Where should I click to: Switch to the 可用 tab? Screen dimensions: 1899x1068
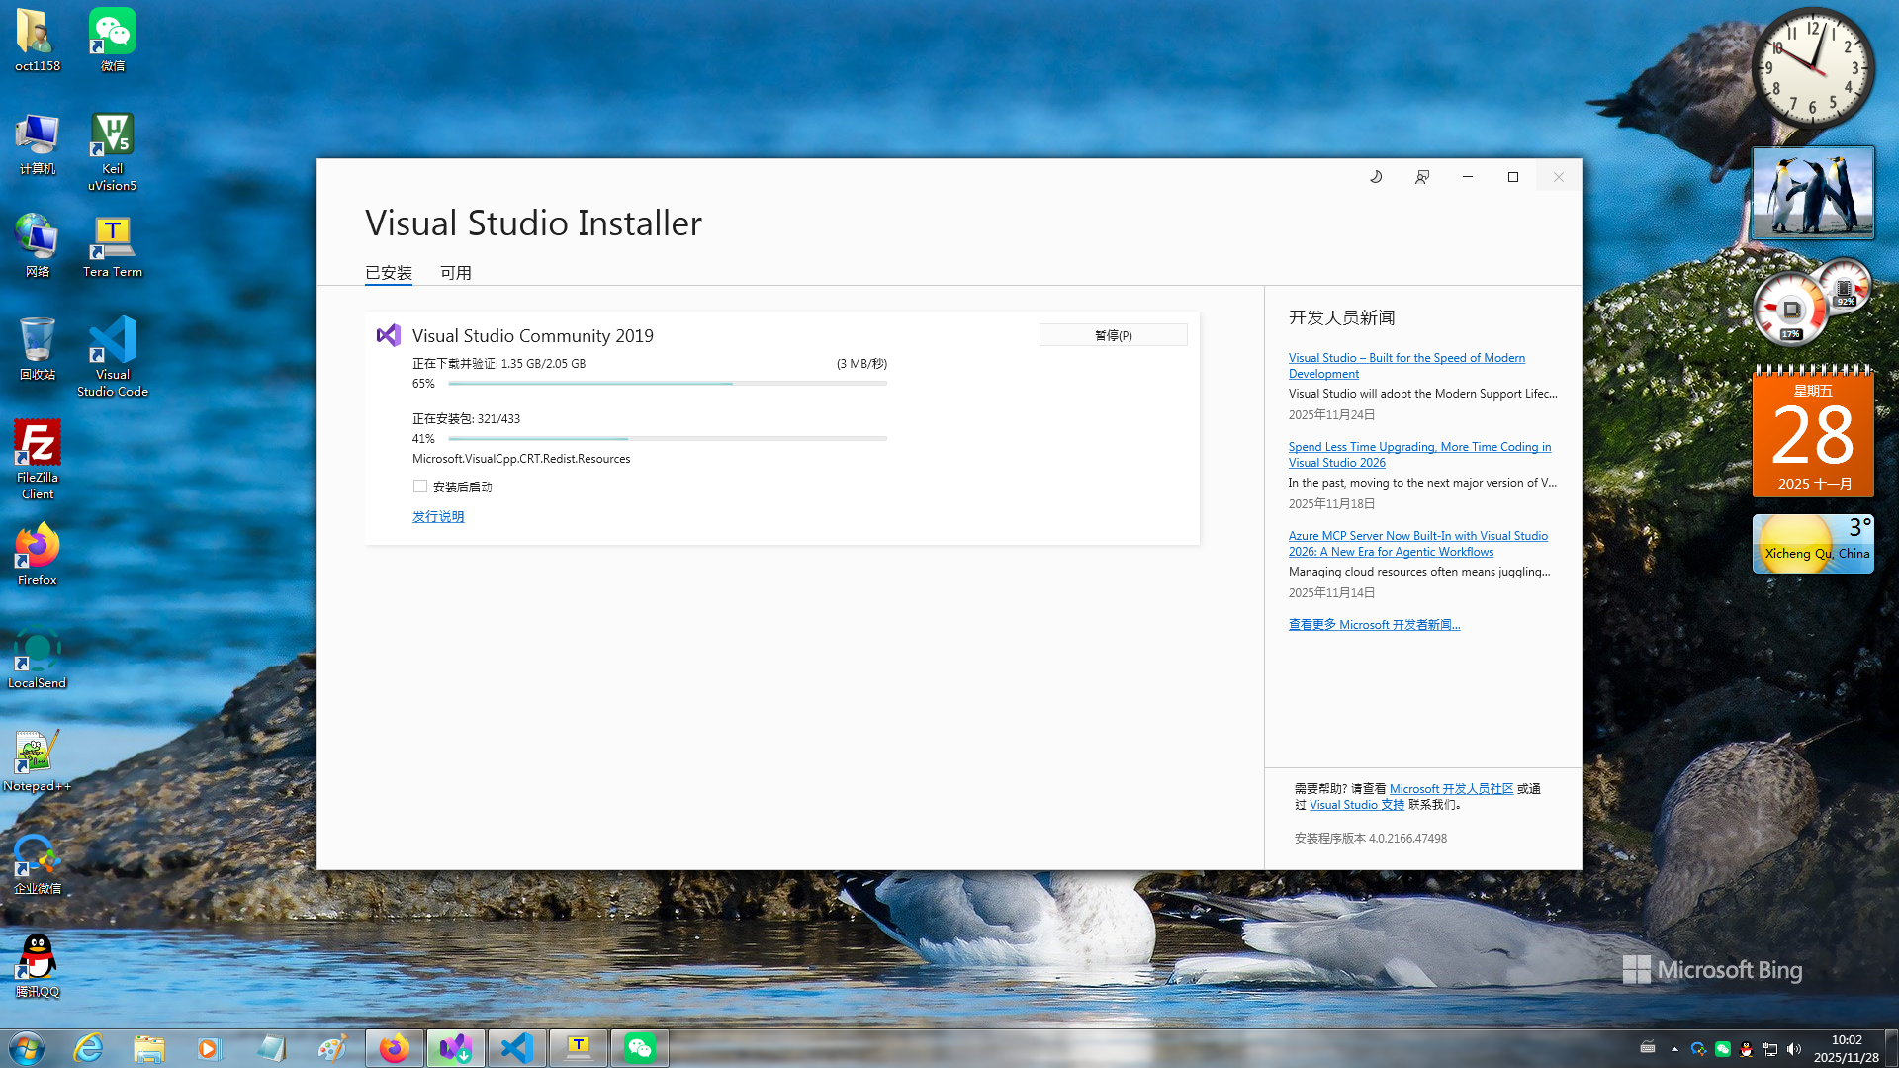click(x=455, y=273)
